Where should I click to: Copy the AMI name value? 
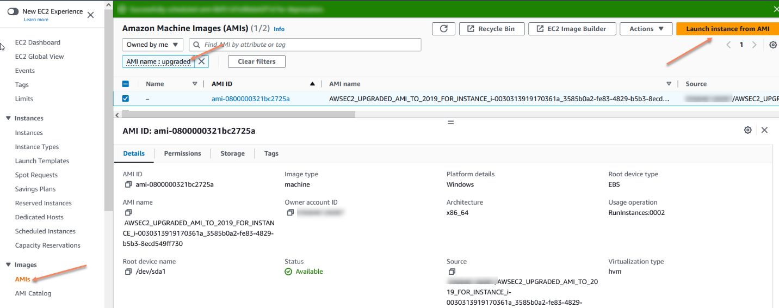128,212
